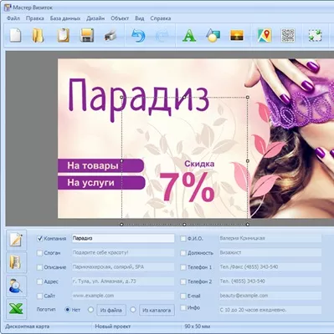Click the Из каталога button
Screen dimensions: 334x334
[x=157, y=310]
